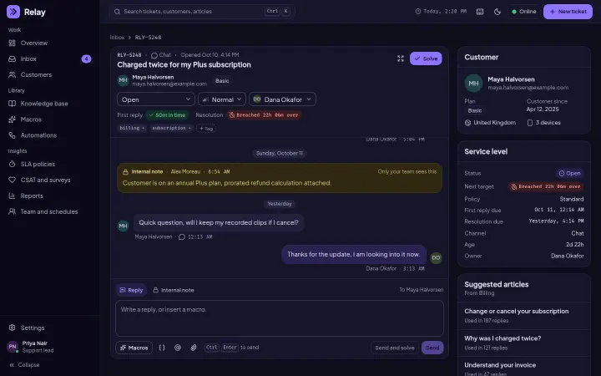Open the Overview page
The image size is (601, 376).
(x=50, y=43)
